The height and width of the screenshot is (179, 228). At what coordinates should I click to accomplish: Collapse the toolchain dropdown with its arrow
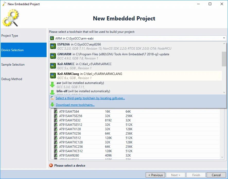click(x=224, y=38)
